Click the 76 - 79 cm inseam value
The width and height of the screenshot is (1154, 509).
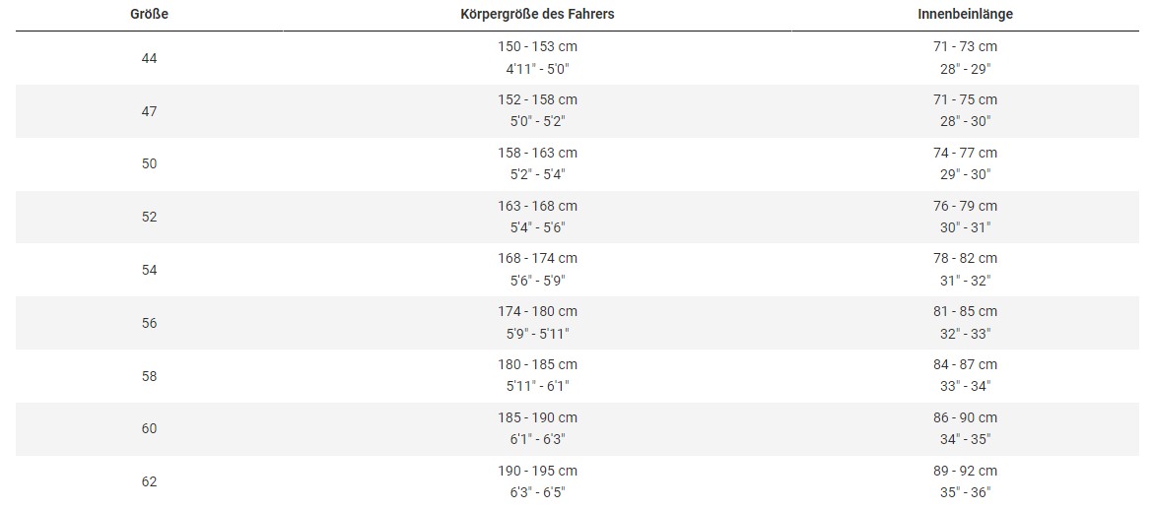(x=965, y=205)
